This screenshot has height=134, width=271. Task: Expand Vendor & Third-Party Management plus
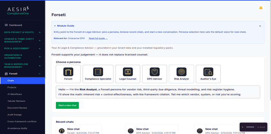[x=40, y=40]
